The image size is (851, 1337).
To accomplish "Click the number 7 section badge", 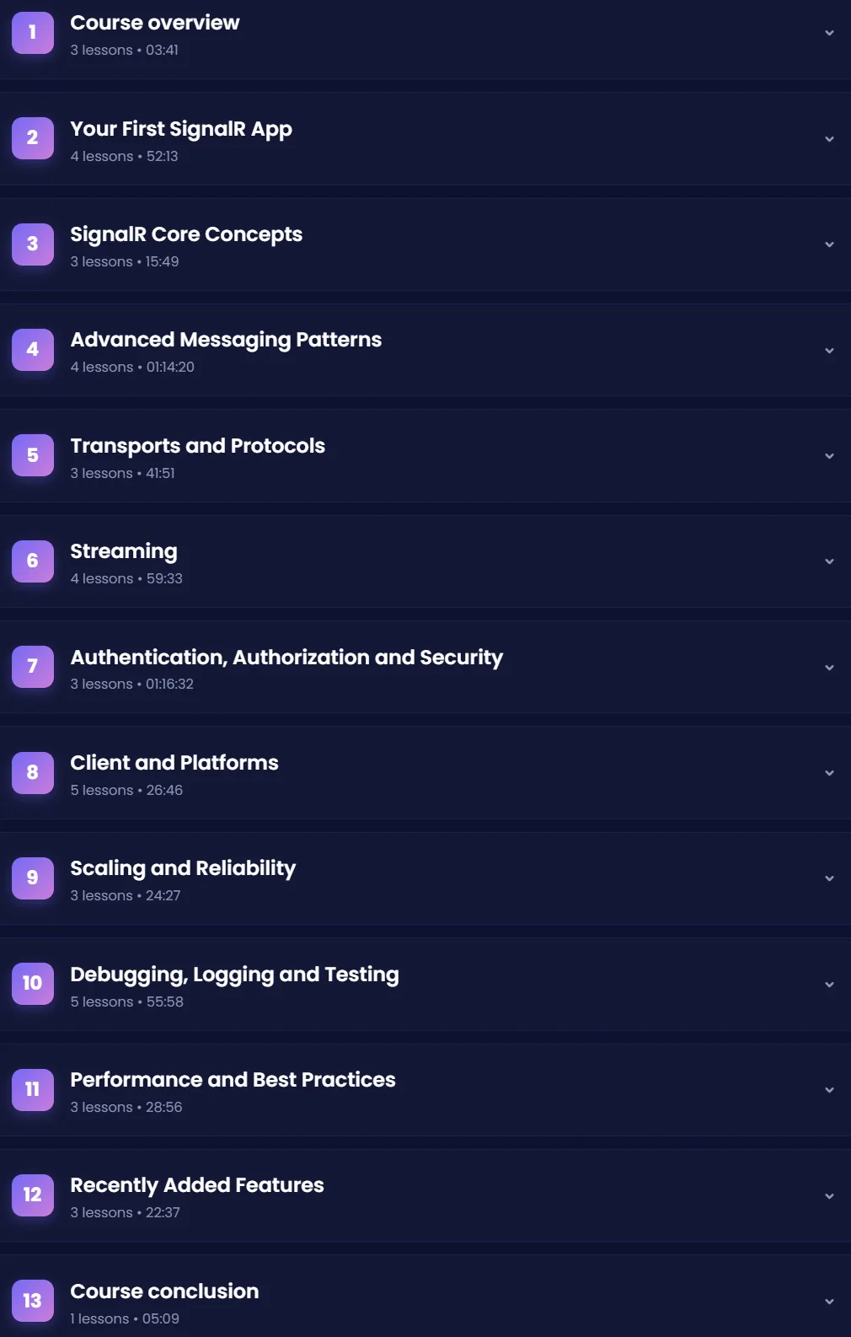I will pyautogui.click(x=33, y=667).
